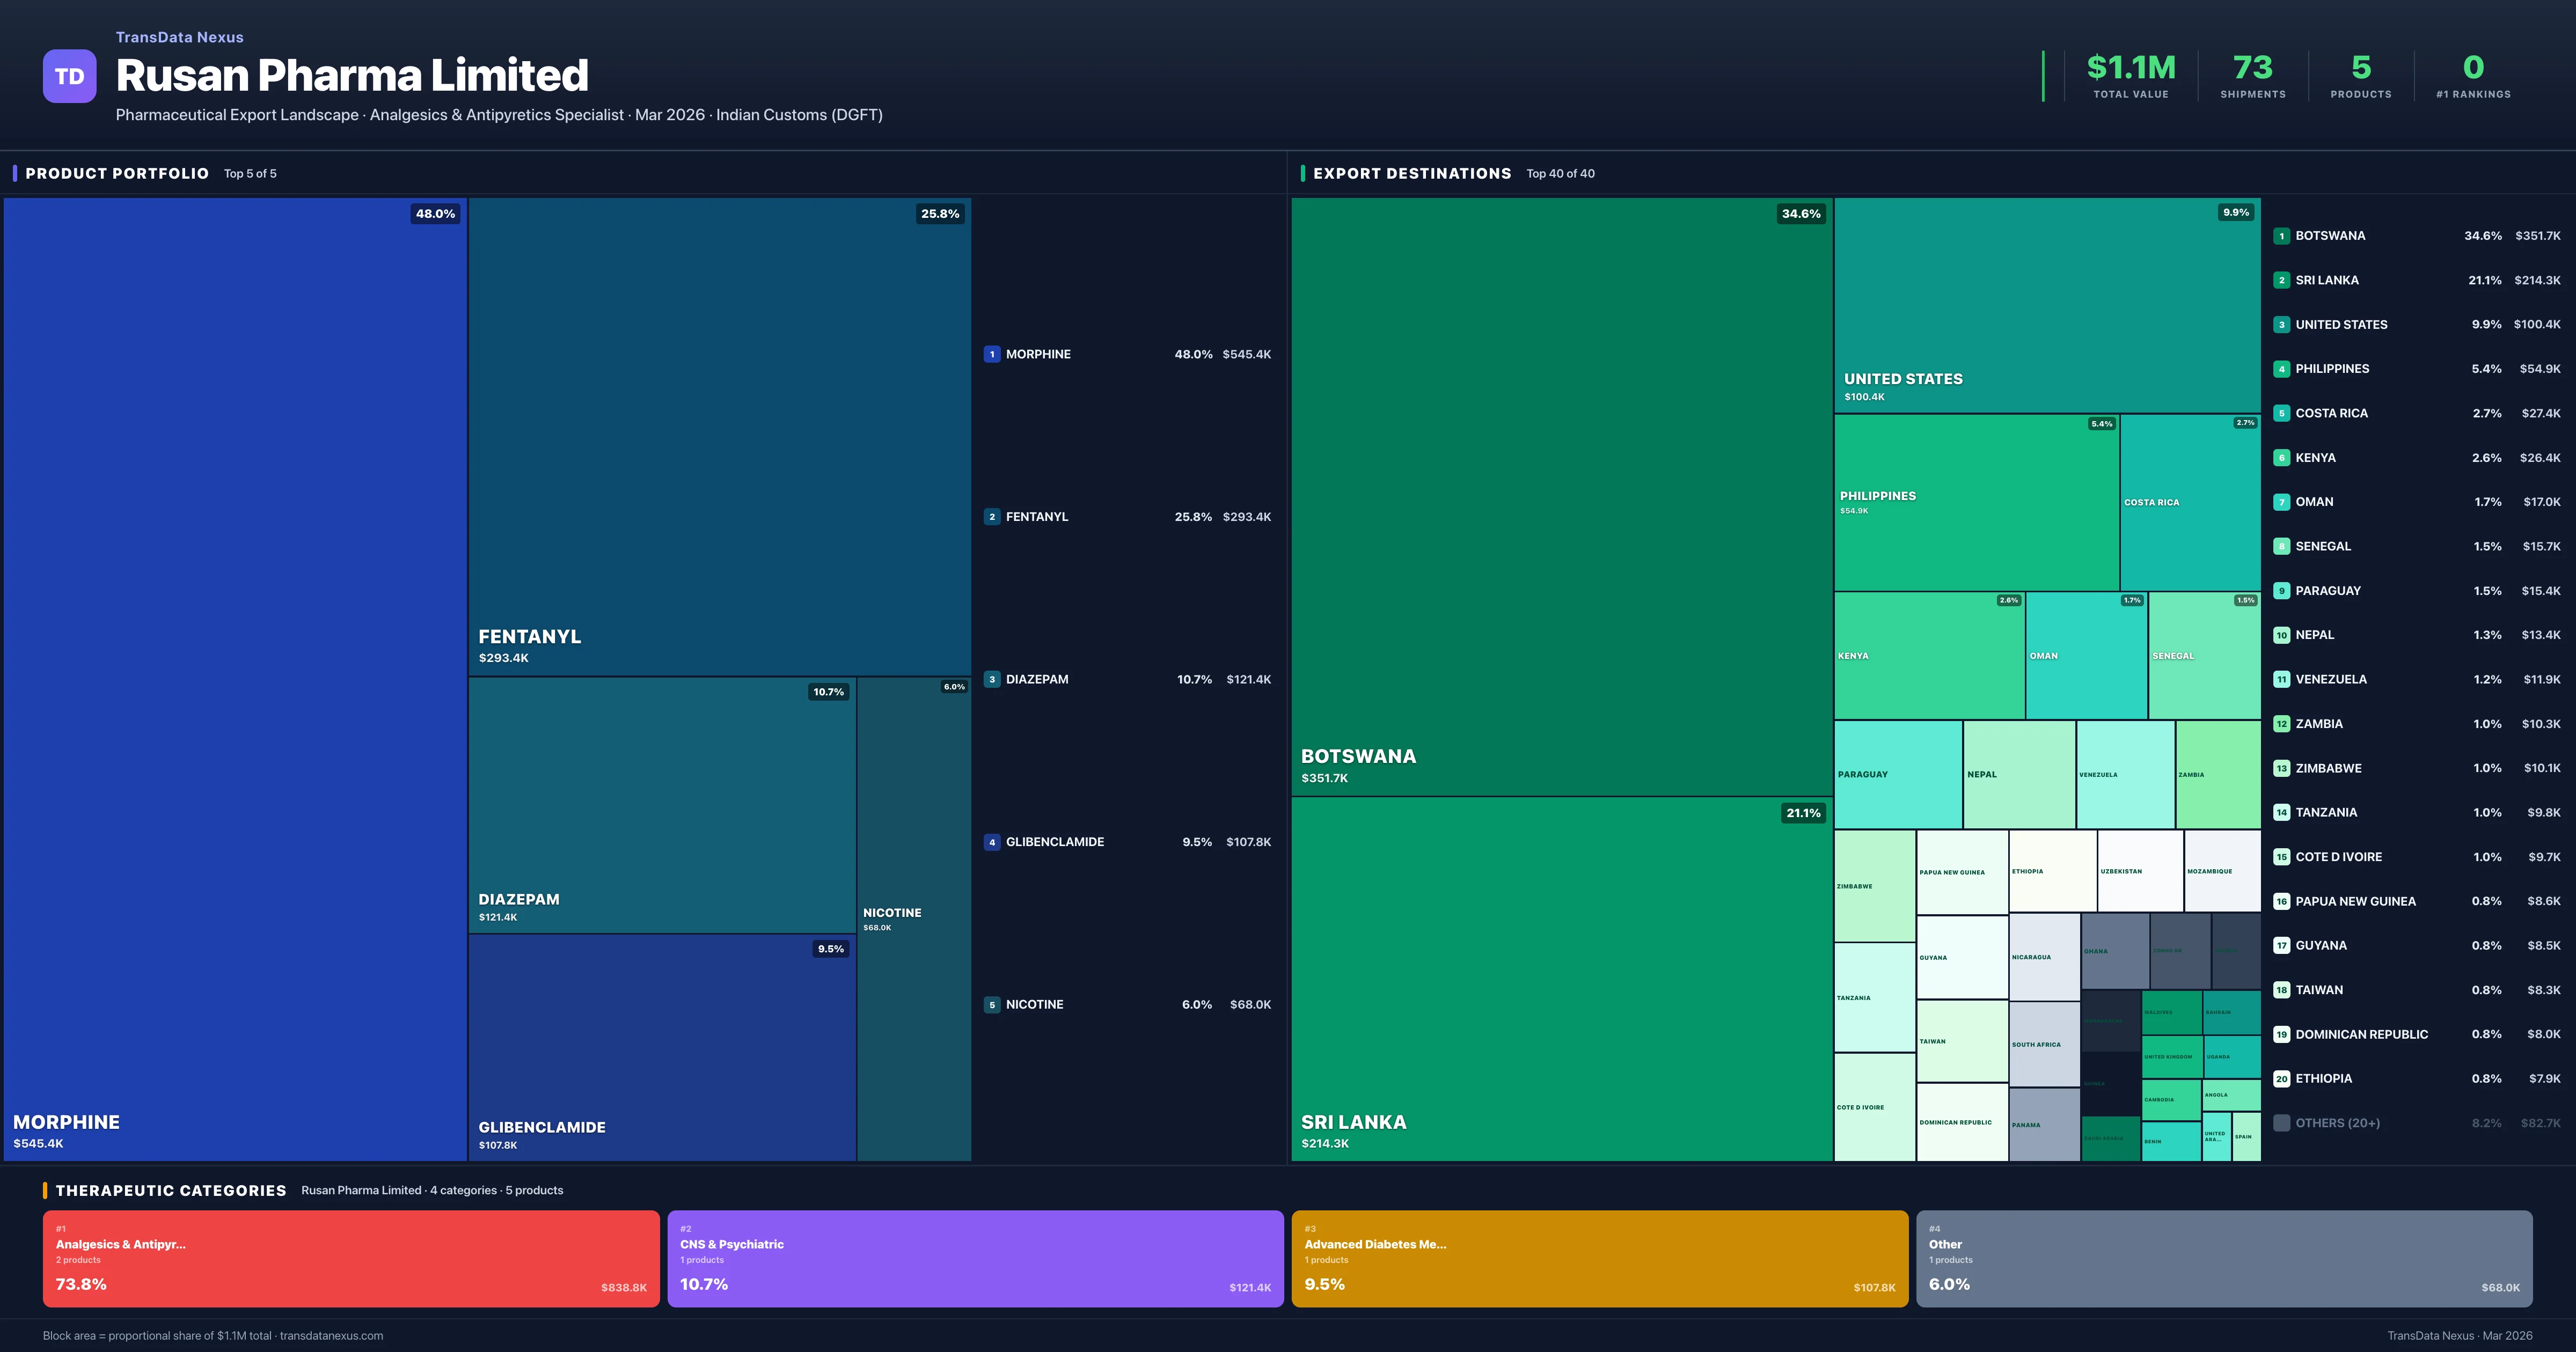Click transdatanexus.com footer link
This screenshot has width=2576, height=1352.
tap(331, 1336)
